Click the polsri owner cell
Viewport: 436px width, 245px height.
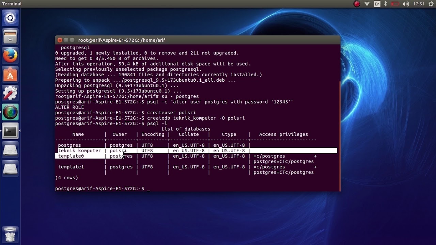coord(118,151)
